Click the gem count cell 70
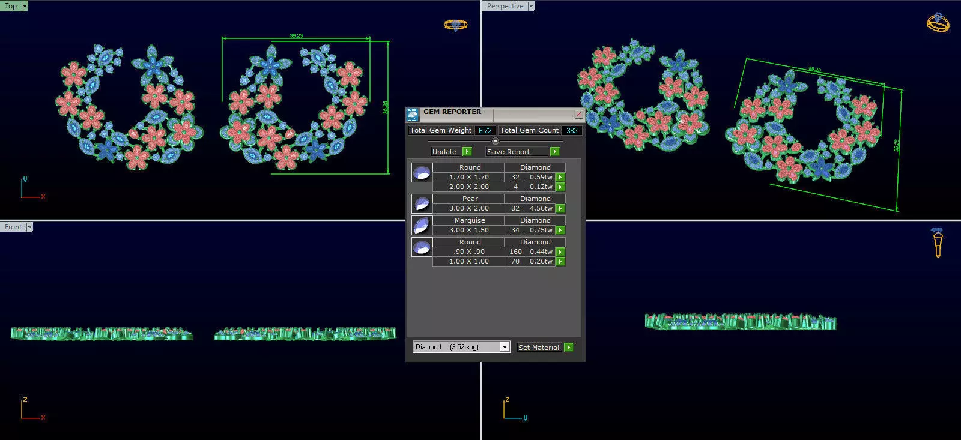 (x=515, y=262)
